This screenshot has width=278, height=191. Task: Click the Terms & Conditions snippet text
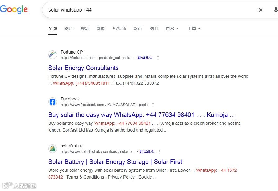click(85, 177)
